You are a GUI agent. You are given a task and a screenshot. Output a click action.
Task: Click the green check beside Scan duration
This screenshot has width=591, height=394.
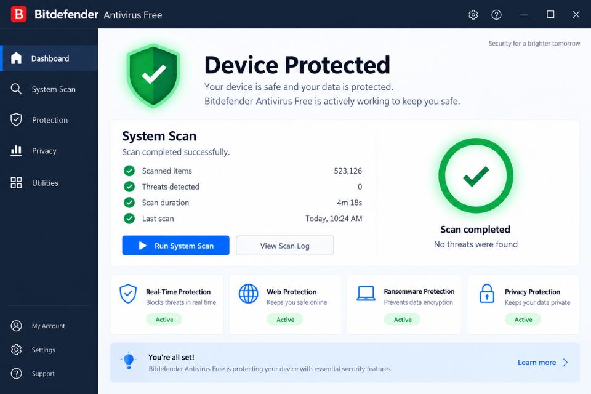click(129, 203)
